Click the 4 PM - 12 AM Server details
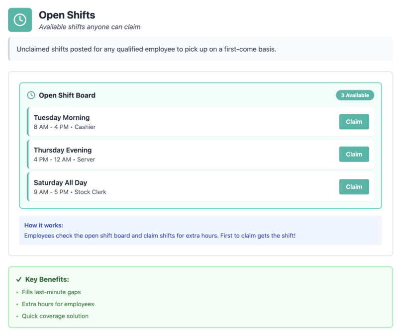 (x=64, y=160)
